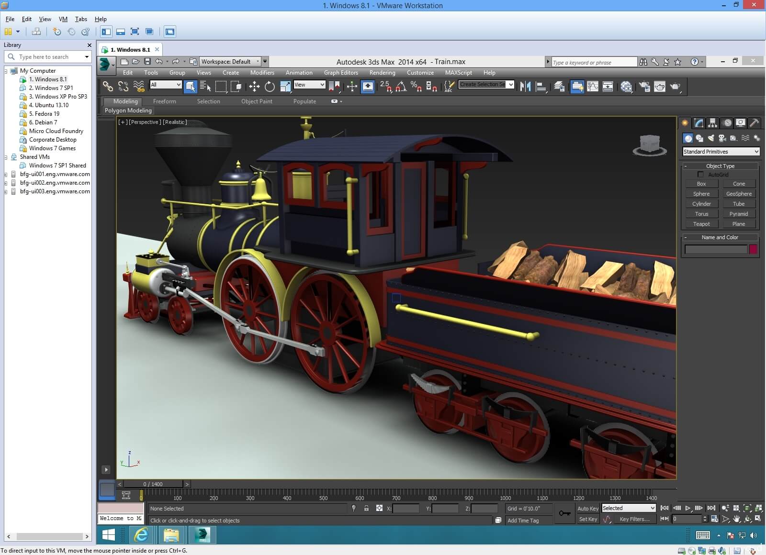This screenshot has width=766, height=555.
Task: Click the Play Animation button
Action: coord(688,508)
